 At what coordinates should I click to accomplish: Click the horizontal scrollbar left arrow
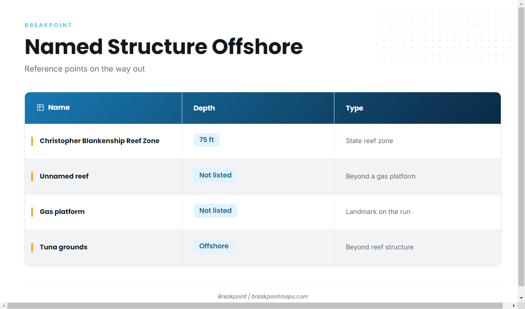click(4, 305)
